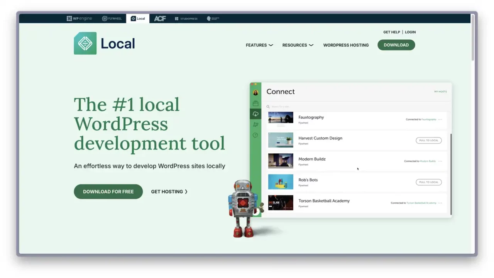Select the Modern Buildz site name
The image size is (494, 278).
coord(312,159)
